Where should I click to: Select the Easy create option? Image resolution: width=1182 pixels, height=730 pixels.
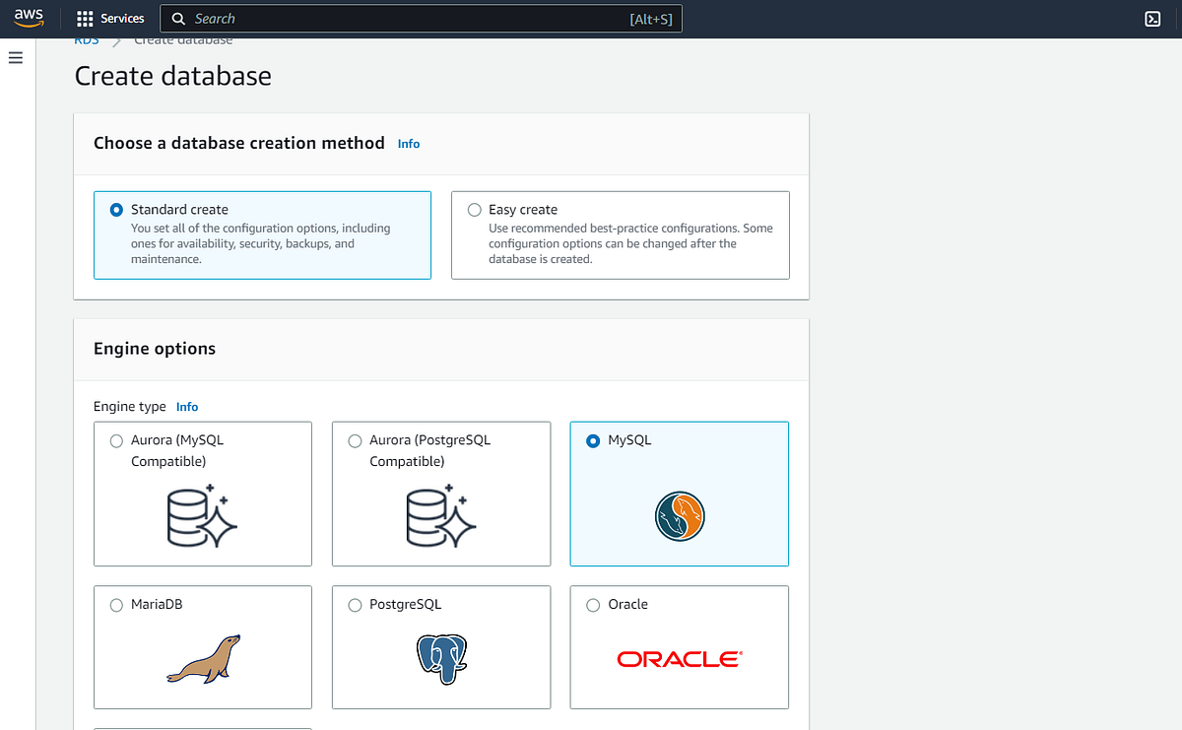pyautogui.click(x=474, y=209)
